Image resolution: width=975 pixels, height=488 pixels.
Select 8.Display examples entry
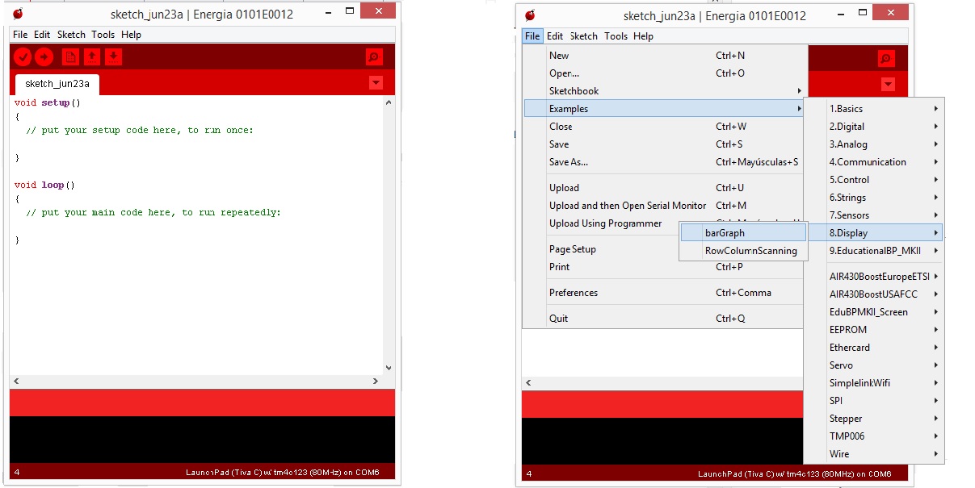tap(873, 233)
